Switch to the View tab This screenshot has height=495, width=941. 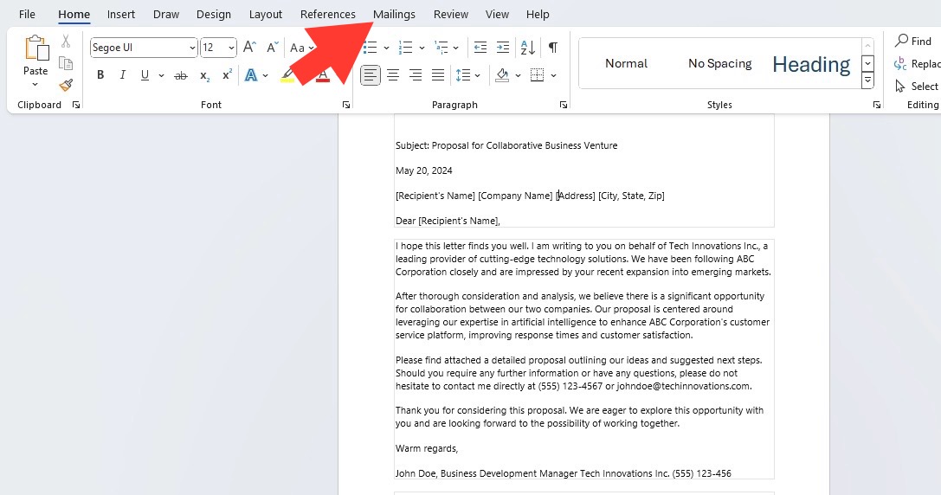[x=497, y=14]
